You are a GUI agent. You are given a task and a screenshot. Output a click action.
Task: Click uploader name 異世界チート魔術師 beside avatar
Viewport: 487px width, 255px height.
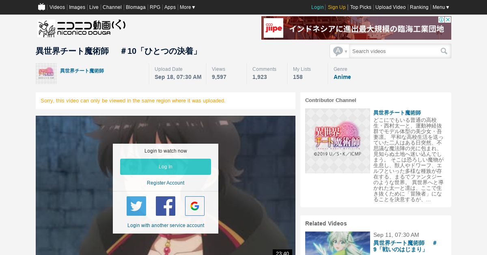(82, 71)
